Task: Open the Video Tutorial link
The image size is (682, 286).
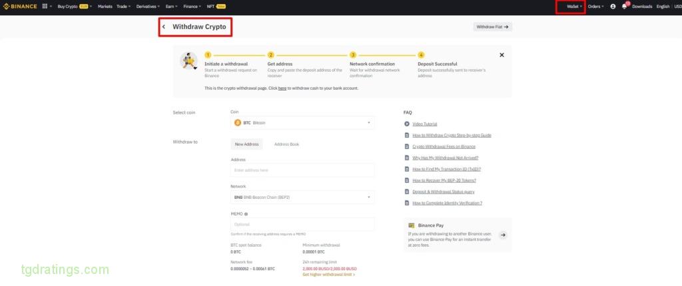Action: click(424, 124)
